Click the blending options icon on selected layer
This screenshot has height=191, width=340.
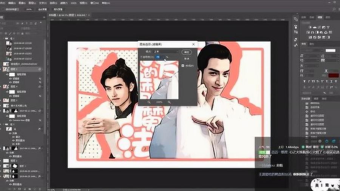(x=40, y=69)
